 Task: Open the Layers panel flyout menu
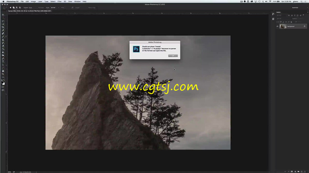click(x=308, y=12)
